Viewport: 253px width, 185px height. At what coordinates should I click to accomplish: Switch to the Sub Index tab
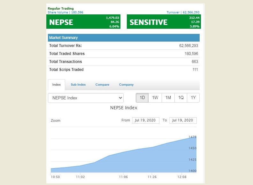point(78,85)
